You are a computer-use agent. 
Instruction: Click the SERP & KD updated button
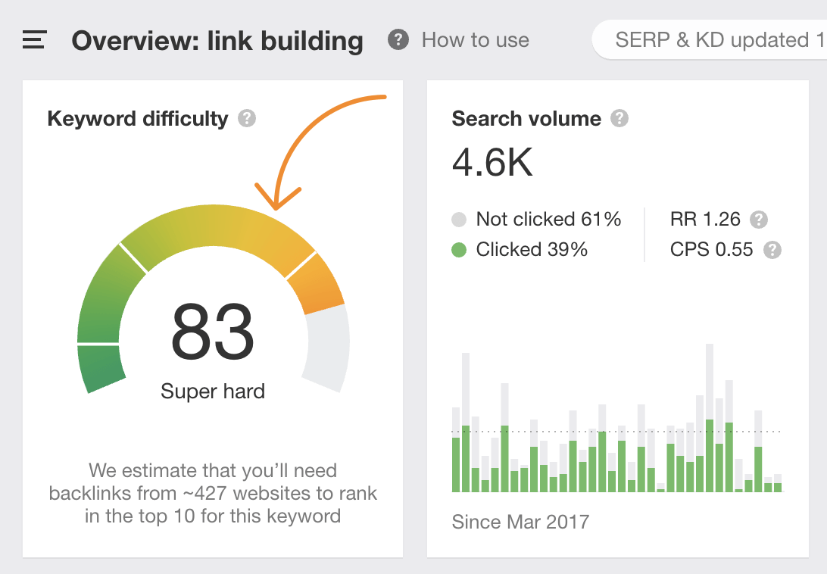pos(709,40)
